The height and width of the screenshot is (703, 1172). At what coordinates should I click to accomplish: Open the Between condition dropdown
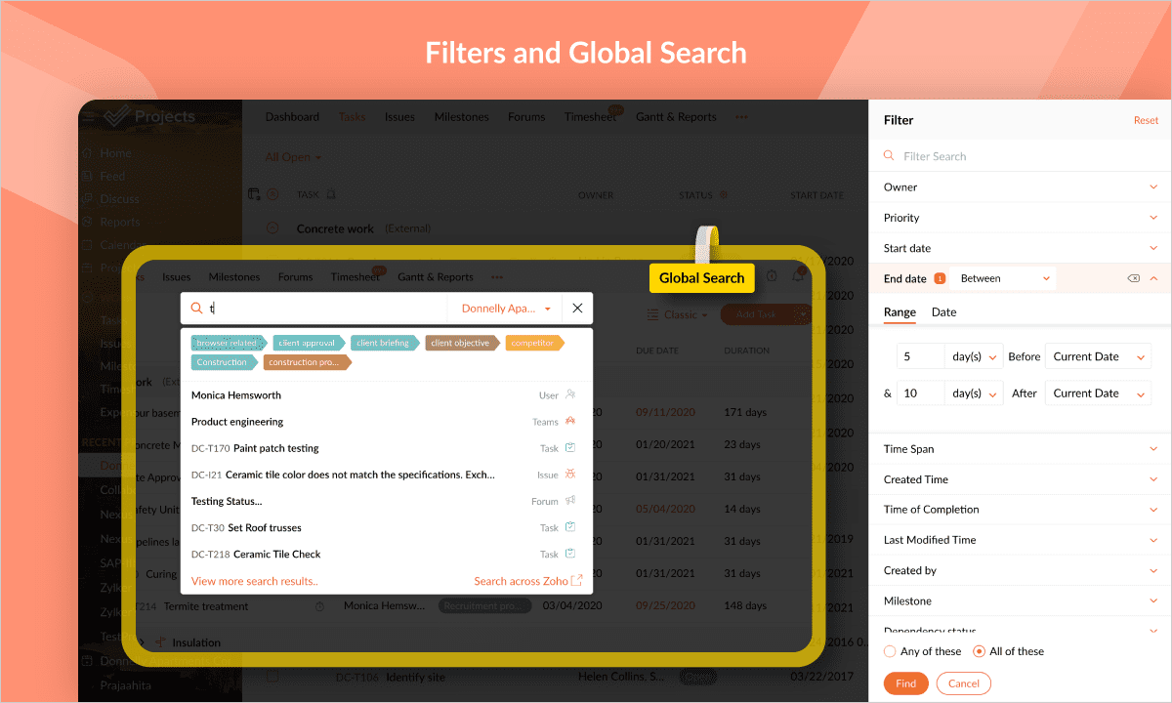pyautogui.click(x=1005, y=278)
